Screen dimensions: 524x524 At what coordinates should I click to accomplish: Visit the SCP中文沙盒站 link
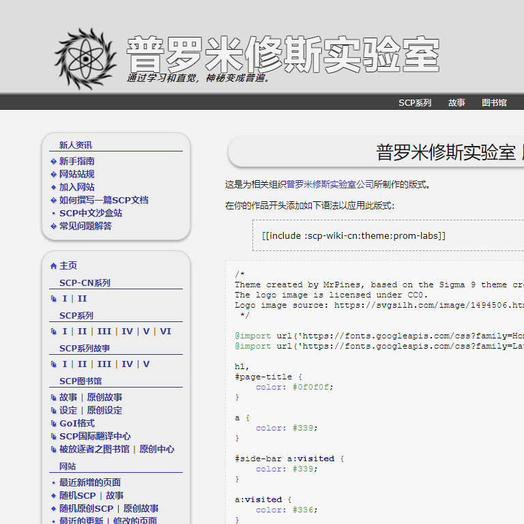(91, 213)
